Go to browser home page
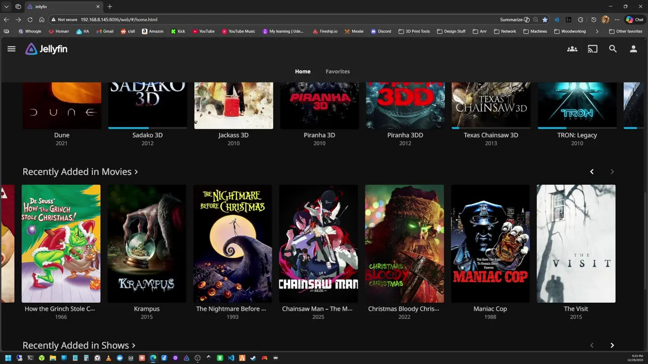The height and width of the screenshot is (364, 648). pos(42,20)
